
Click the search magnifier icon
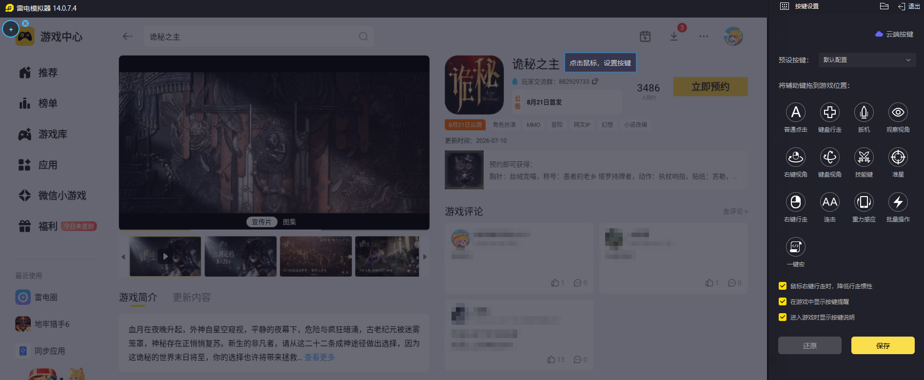tap(363, 37)
